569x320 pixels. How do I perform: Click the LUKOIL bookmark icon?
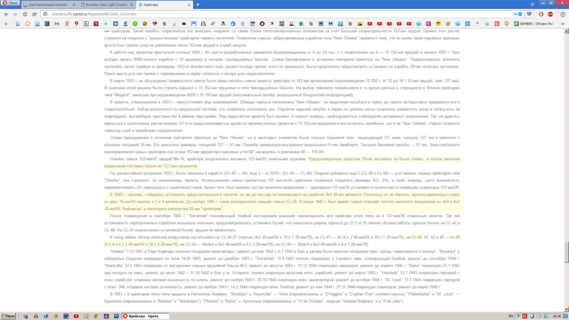pyautogui.click(x=497, y=24)
